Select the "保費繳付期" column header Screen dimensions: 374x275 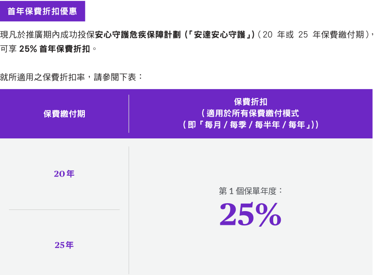pos(64,114)
